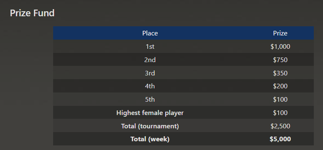Image resolution: width=323 pixels, height=150 pixels.
Task: Select the Total (tournament) label
Action: click(x=150, y=126)
